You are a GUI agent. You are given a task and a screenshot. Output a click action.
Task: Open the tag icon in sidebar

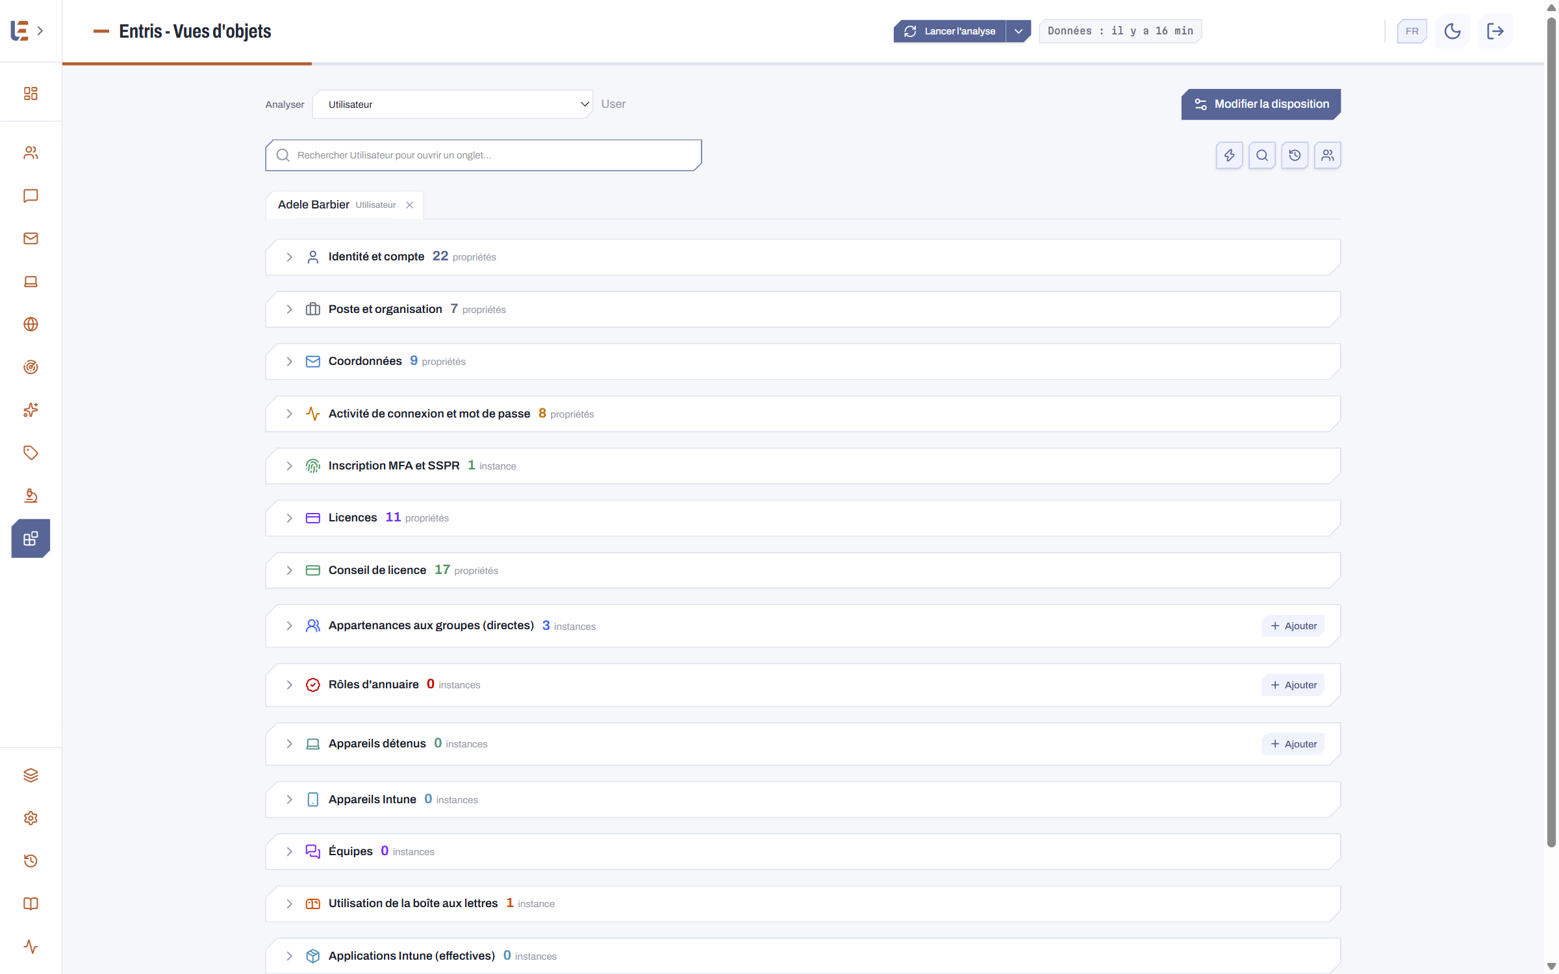31,453
